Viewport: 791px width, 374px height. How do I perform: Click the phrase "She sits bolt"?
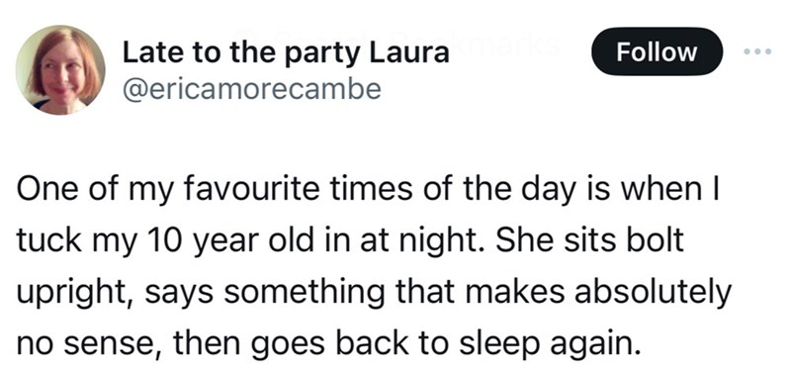590,240
